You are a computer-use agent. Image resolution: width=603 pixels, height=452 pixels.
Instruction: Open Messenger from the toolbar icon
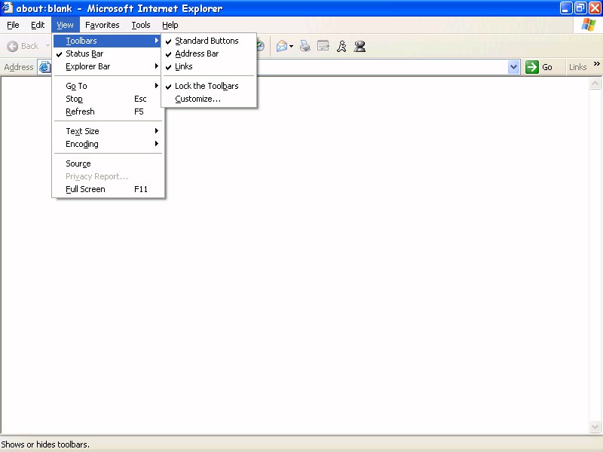(360, 47)
